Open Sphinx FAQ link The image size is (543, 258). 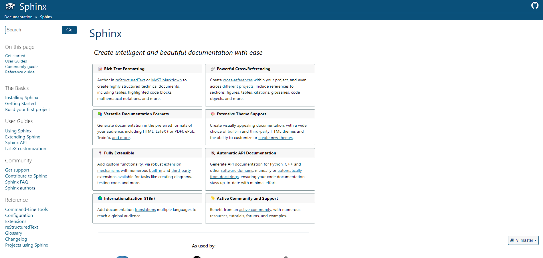(x=17, y=182)
